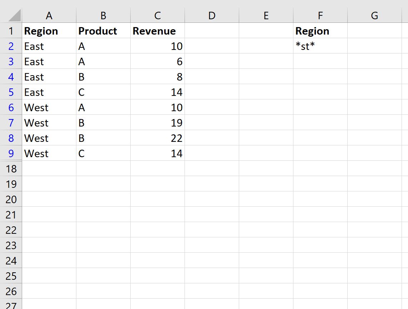Select column A header
408x309 pixels.
point(49,15)
